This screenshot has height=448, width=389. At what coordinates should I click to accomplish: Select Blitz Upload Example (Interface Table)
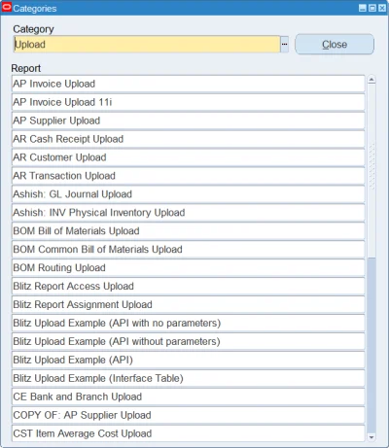pos(189,378)
